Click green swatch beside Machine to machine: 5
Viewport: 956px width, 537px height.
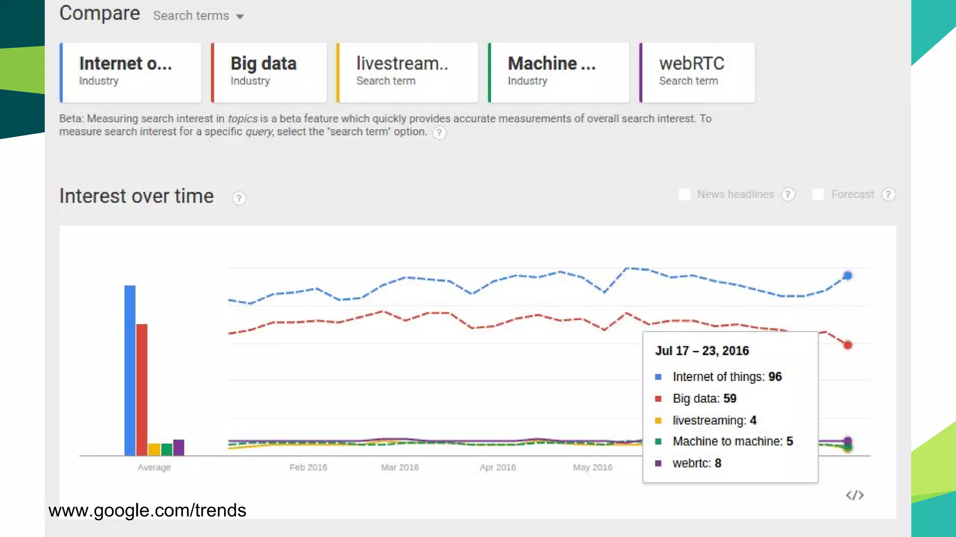click(x=658, y=441)
